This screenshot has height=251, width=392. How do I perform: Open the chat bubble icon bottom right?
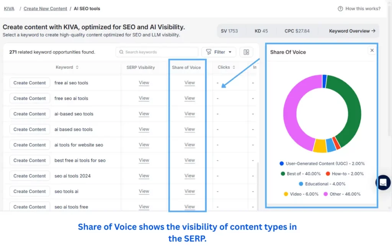pyautogui.click(x=383, y=183)
